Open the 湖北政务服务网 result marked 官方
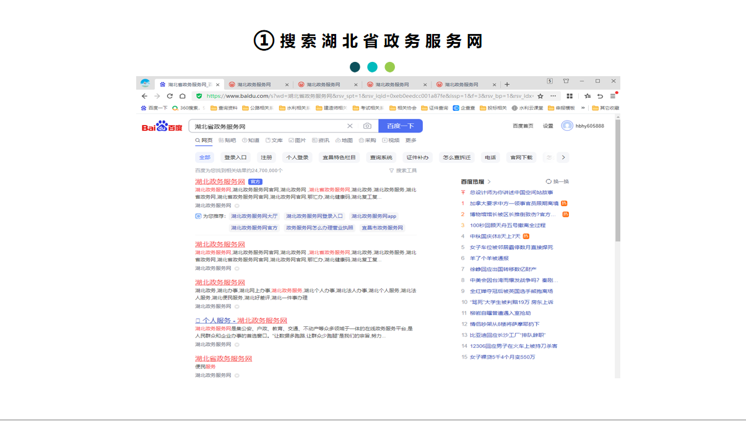The height and width of the screenshot is (421, 746). 220,181
